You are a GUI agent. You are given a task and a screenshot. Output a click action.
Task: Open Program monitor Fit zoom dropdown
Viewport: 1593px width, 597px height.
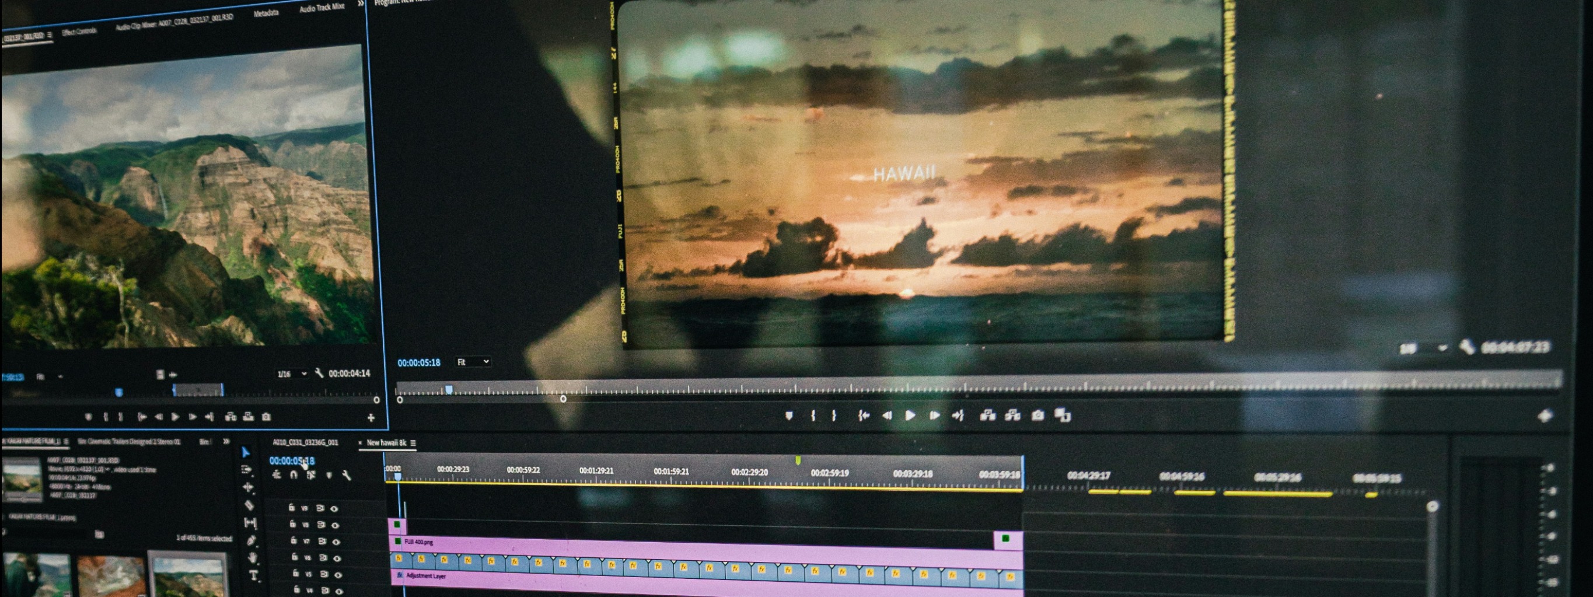[x=473, y=362]
